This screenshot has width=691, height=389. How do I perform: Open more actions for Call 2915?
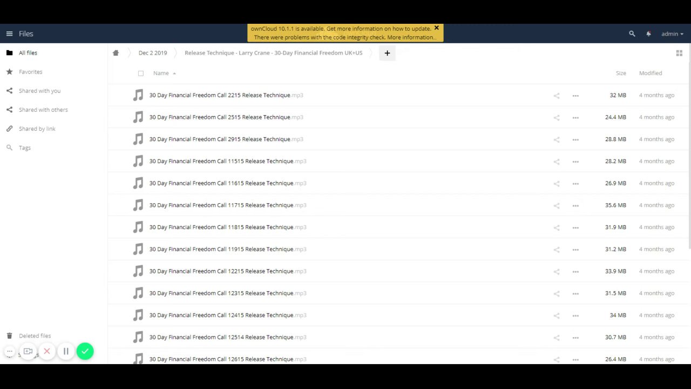575,139
